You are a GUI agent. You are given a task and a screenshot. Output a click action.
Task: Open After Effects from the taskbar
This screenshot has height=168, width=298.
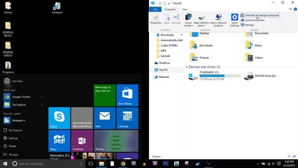134,163
